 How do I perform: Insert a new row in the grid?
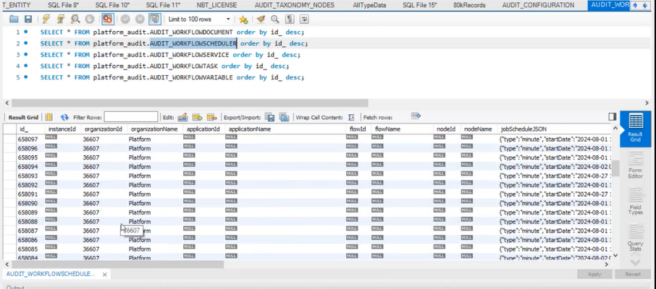point(197,117)
